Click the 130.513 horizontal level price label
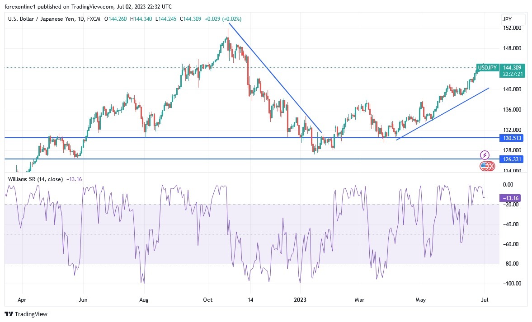 (511, 138)
